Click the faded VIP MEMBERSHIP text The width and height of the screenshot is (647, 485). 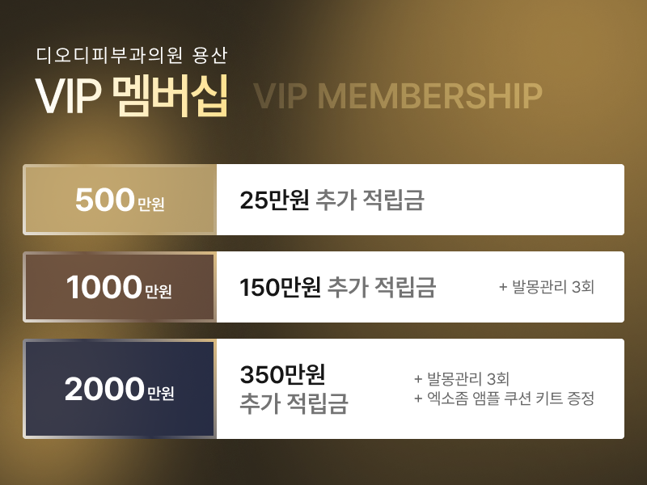(x=397, y=96)
